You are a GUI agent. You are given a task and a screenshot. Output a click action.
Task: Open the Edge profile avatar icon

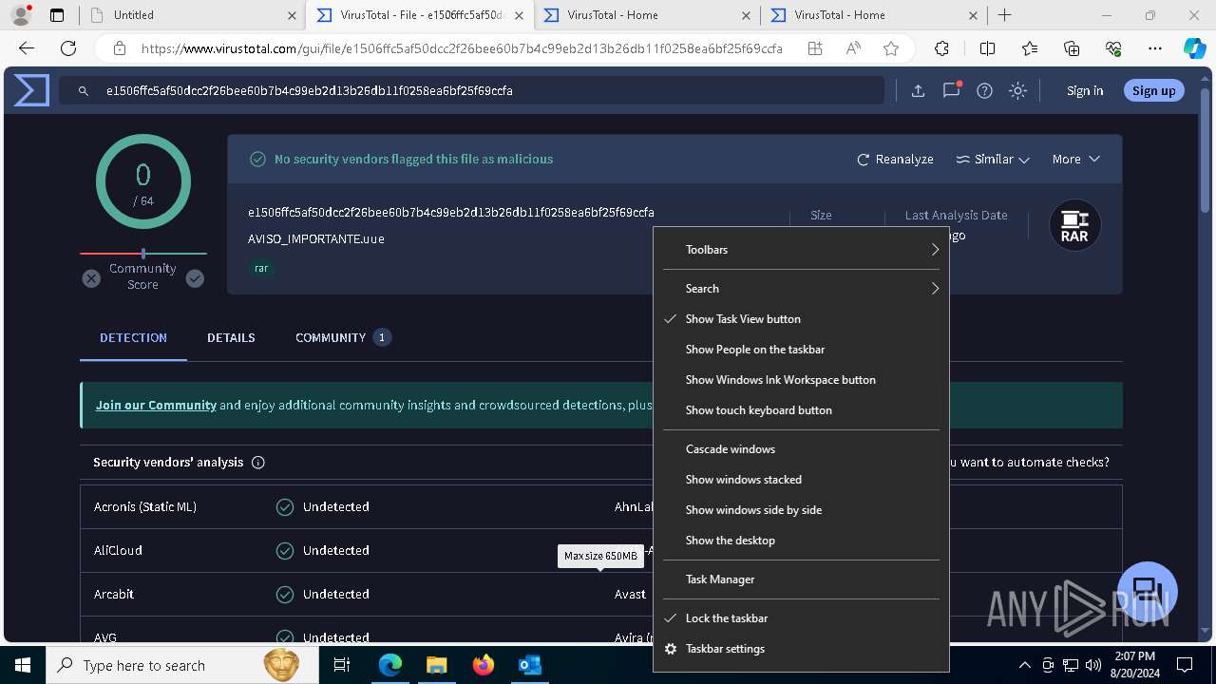pos(20,15)
